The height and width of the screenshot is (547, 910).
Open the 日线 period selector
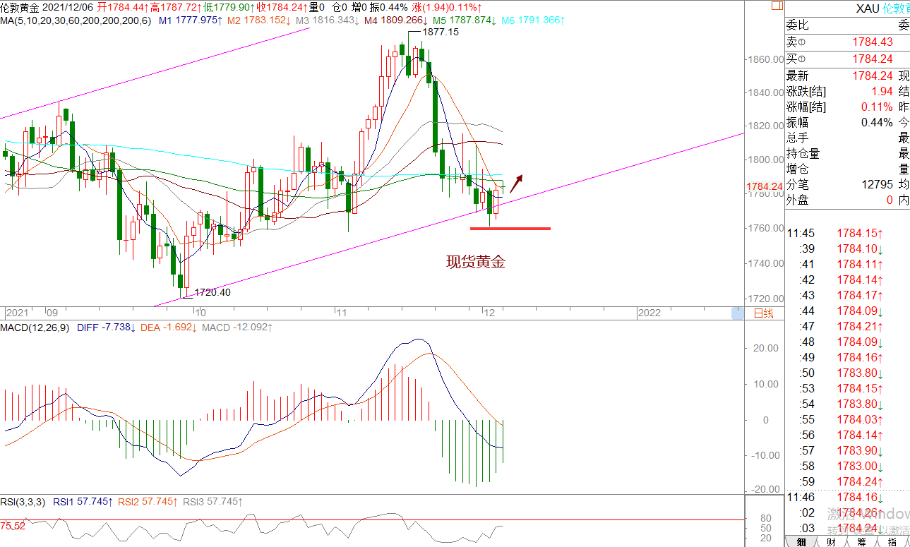763,313
